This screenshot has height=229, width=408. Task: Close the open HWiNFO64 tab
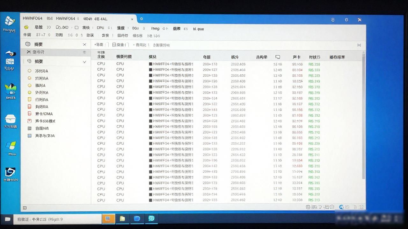click(132, 19)
